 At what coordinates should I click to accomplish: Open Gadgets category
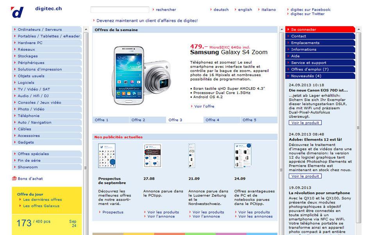[x=46, y=142]
